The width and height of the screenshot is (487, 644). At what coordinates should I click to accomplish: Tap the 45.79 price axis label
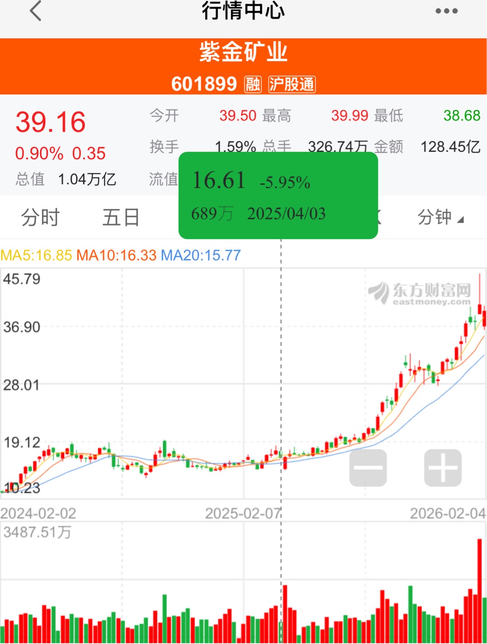(22, 279)
